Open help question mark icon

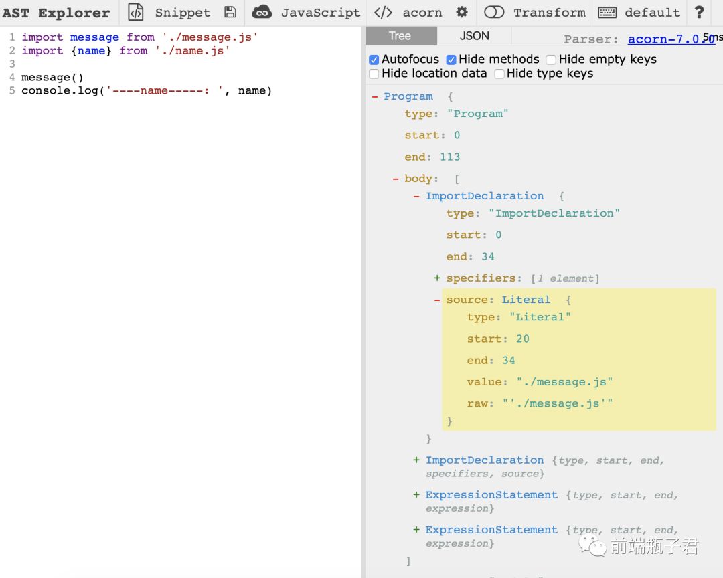(x=699, y=13)
